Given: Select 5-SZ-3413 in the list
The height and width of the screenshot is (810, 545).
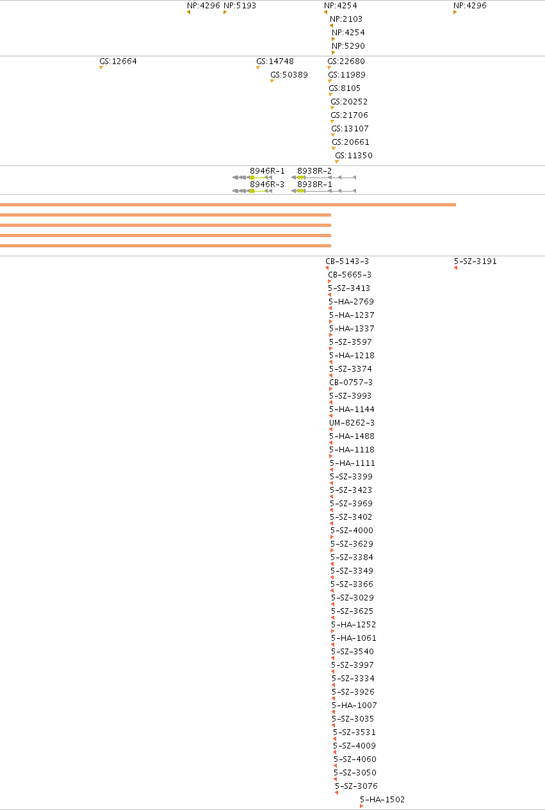Looking at the screenshot, I should coord(349,289).
